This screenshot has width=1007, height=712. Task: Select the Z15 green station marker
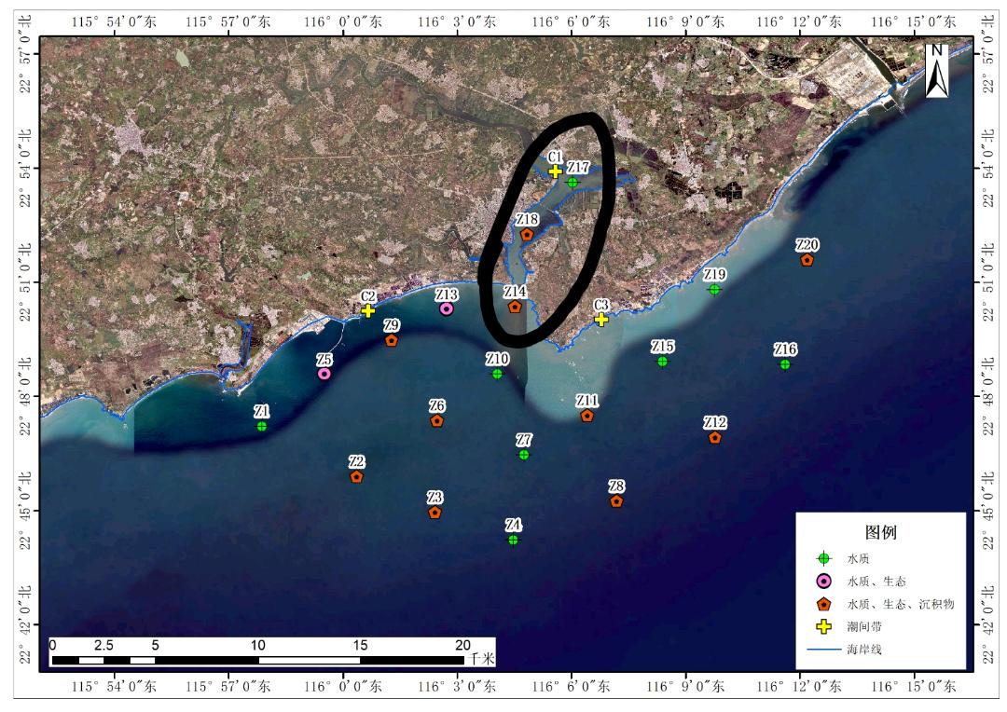click(662, 362)
